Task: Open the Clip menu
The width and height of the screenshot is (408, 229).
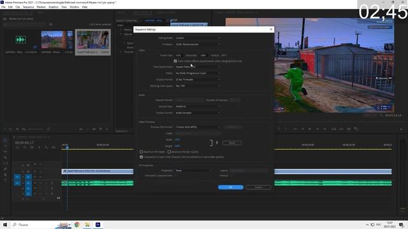Action: tap(18, 7)
